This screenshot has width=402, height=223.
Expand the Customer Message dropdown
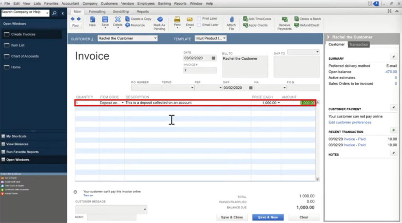tap(145, 210)
